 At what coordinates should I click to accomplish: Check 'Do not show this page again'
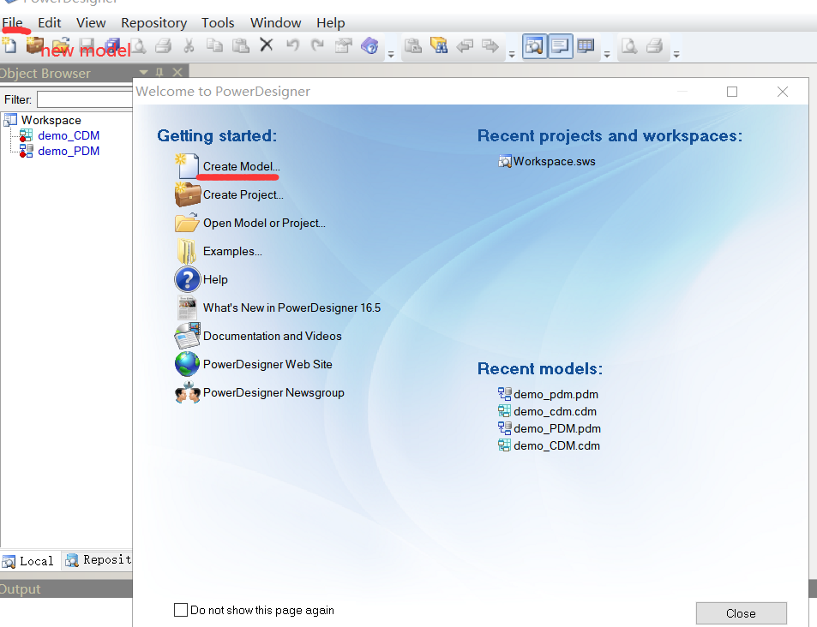[x=181, y=610]
